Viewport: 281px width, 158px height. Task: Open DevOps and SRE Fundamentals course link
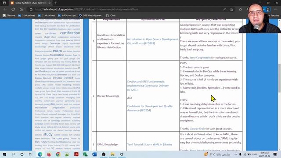(148, 86)
